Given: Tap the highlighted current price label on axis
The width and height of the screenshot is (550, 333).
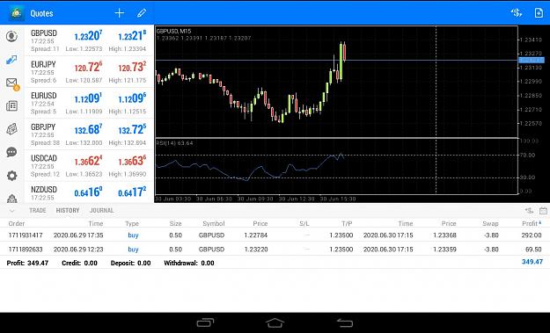Looking at the screenshot, I should pyautogui.click(x=532, y=61).
